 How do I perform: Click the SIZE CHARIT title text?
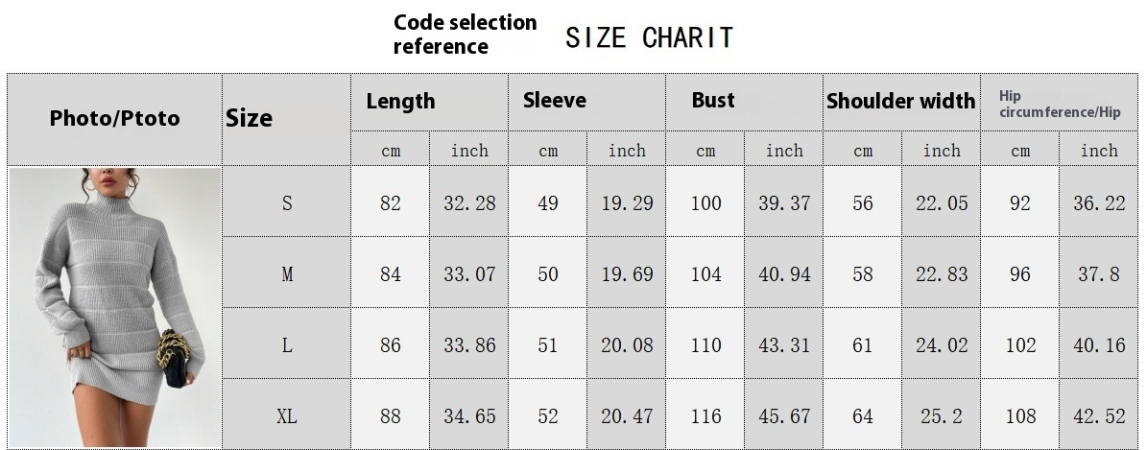649,36
